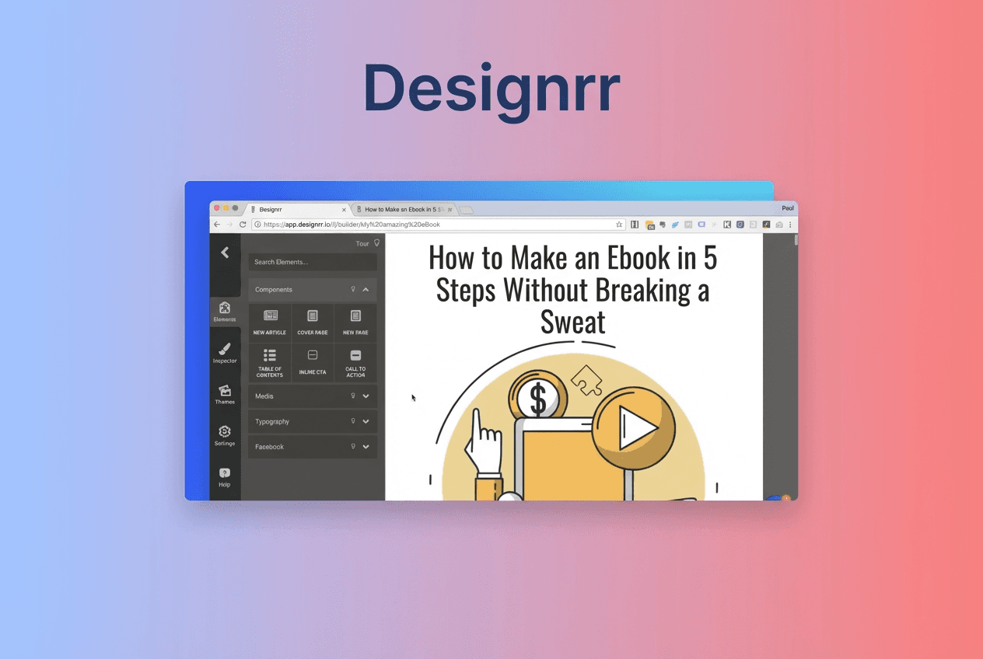Viewport: 983px width, 659px height.
Task: Select the Elements panel icon in sidebar
Action: (224, 312)
